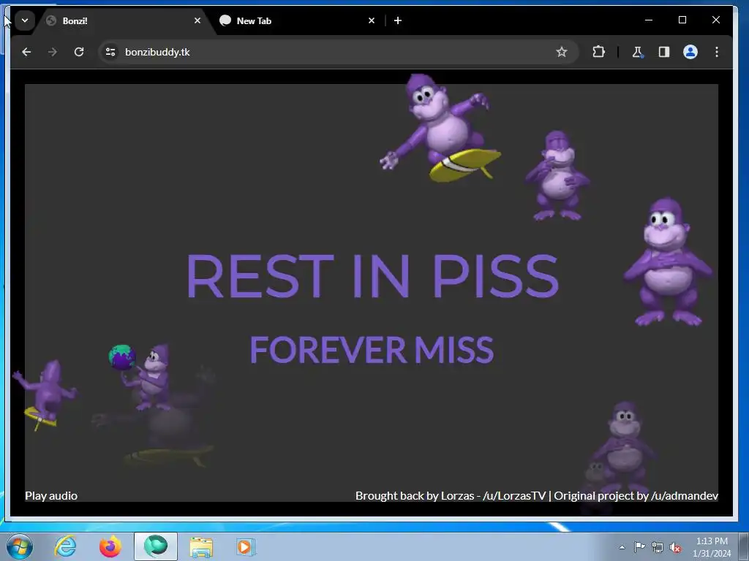Click the /u/LorzasTV credit text
749x561 pixels.
(x=514, y=496)
